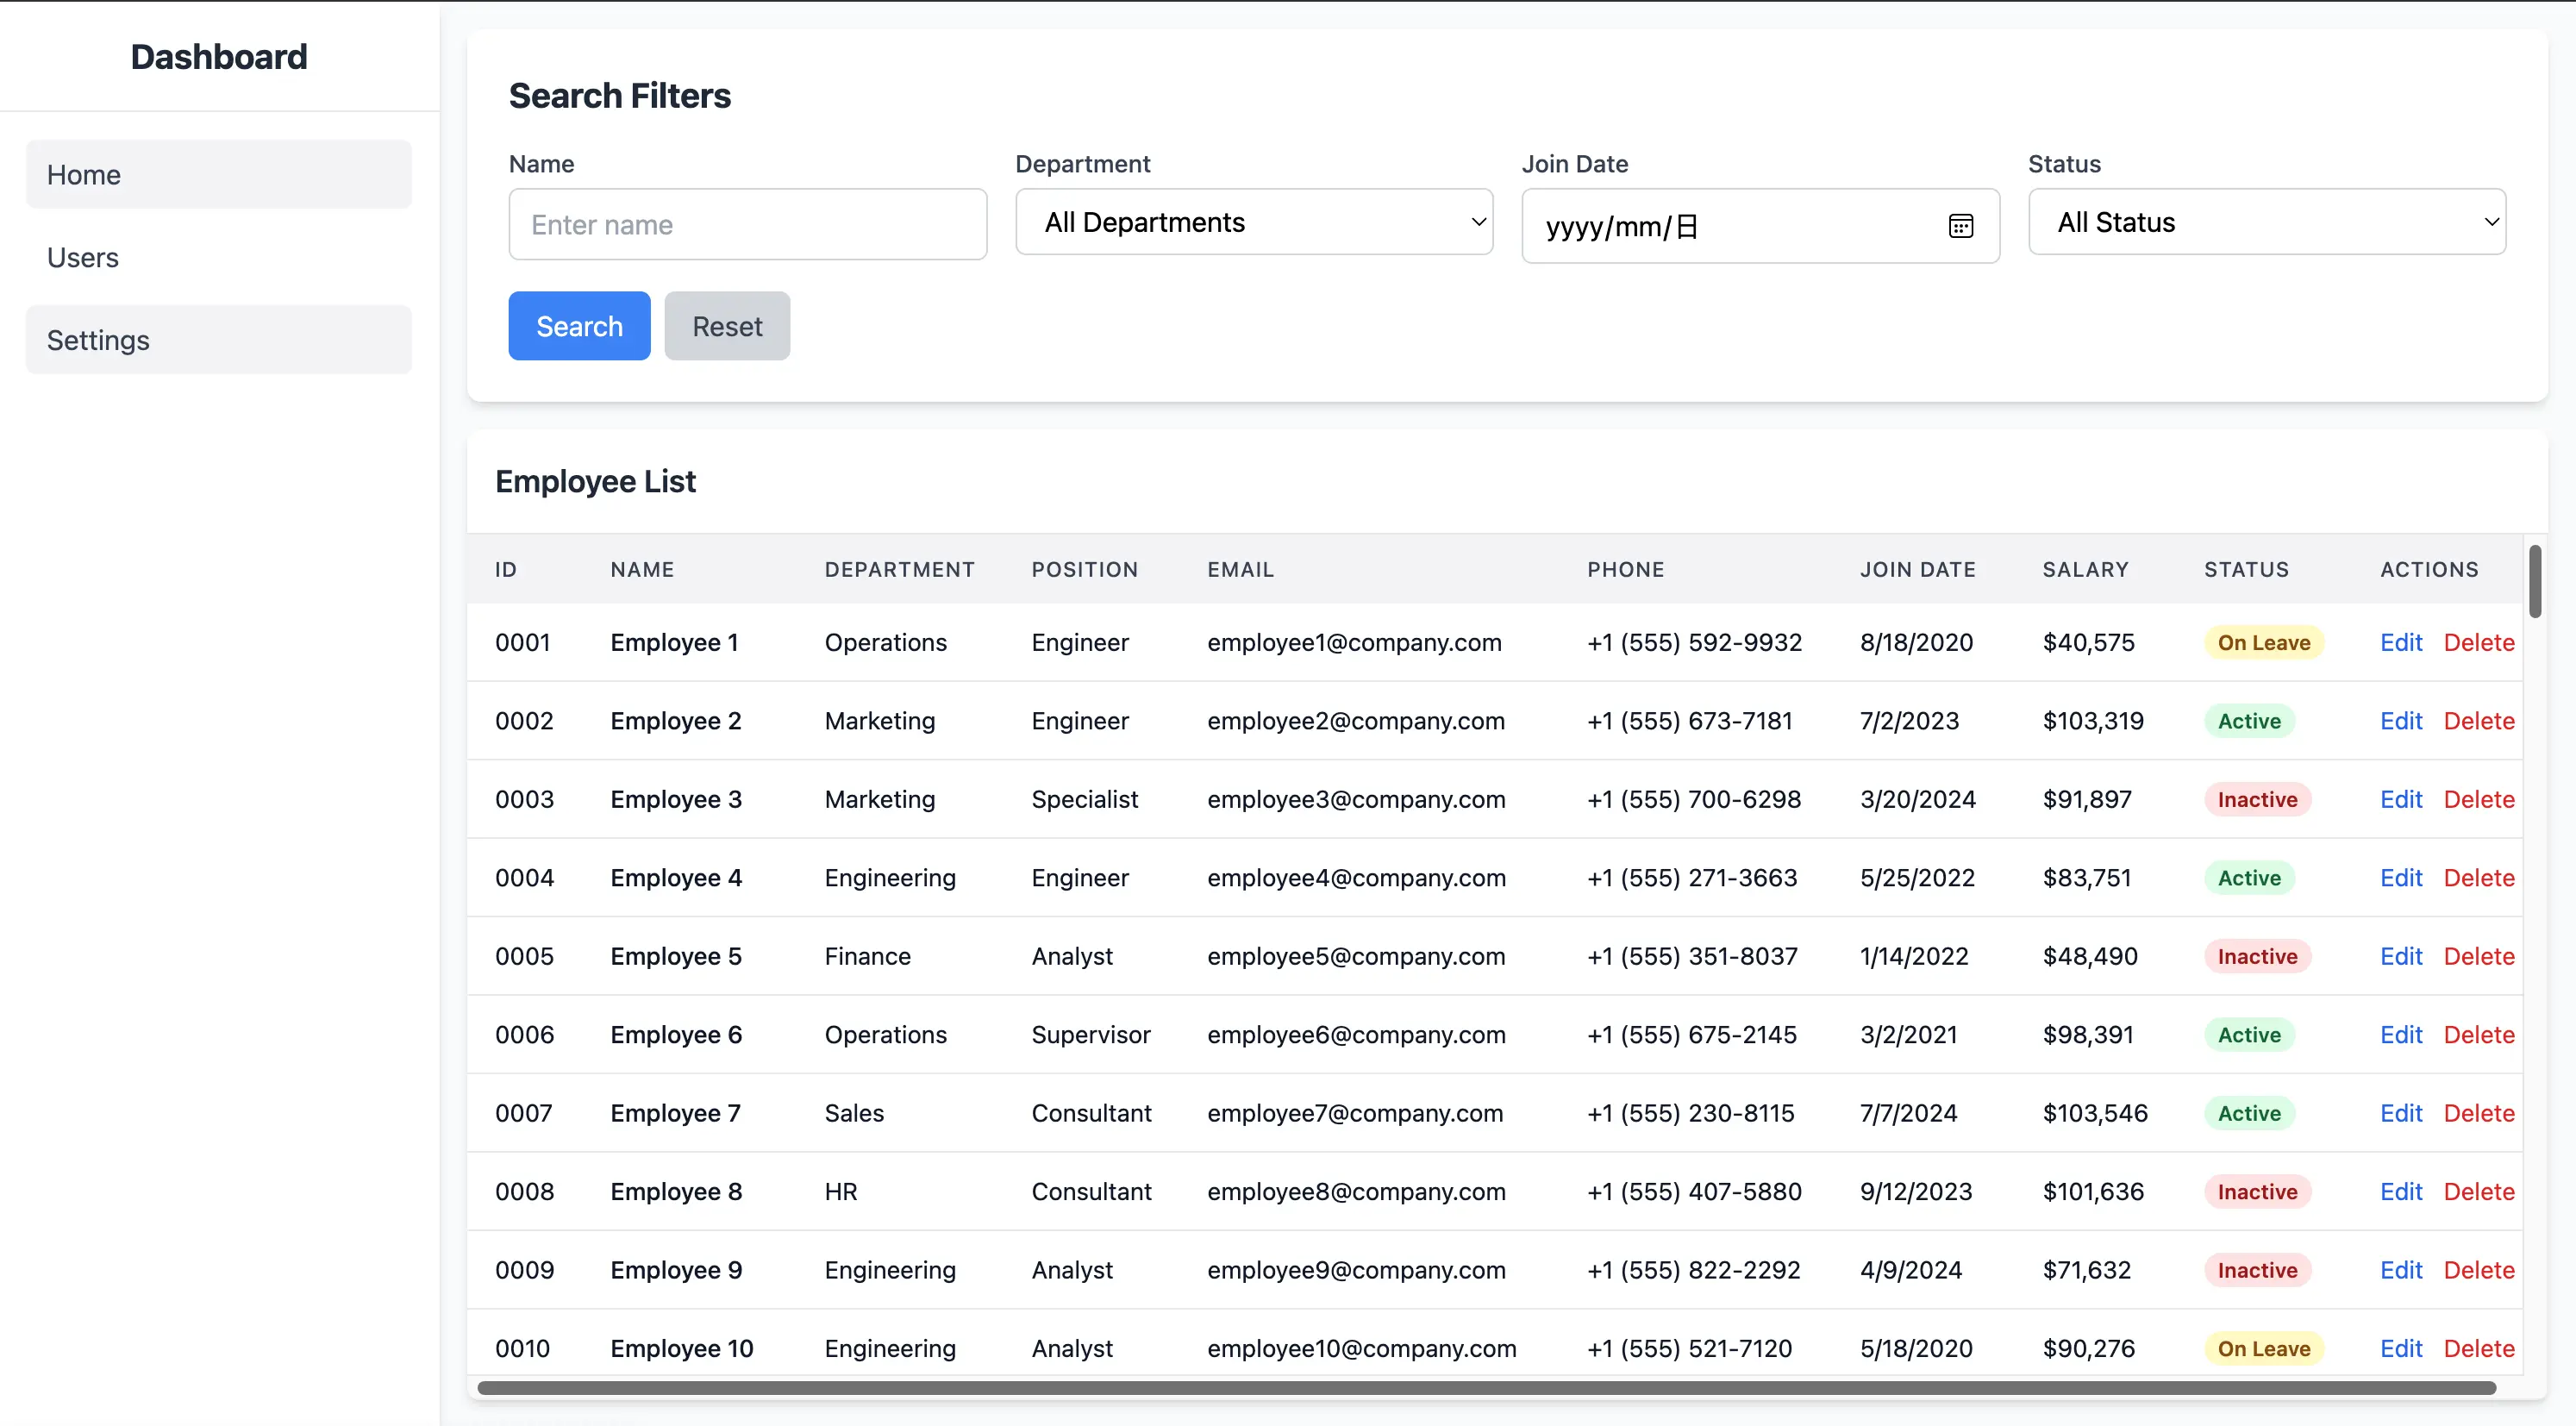Delete Employee 6 row

click(2479, 1035)
